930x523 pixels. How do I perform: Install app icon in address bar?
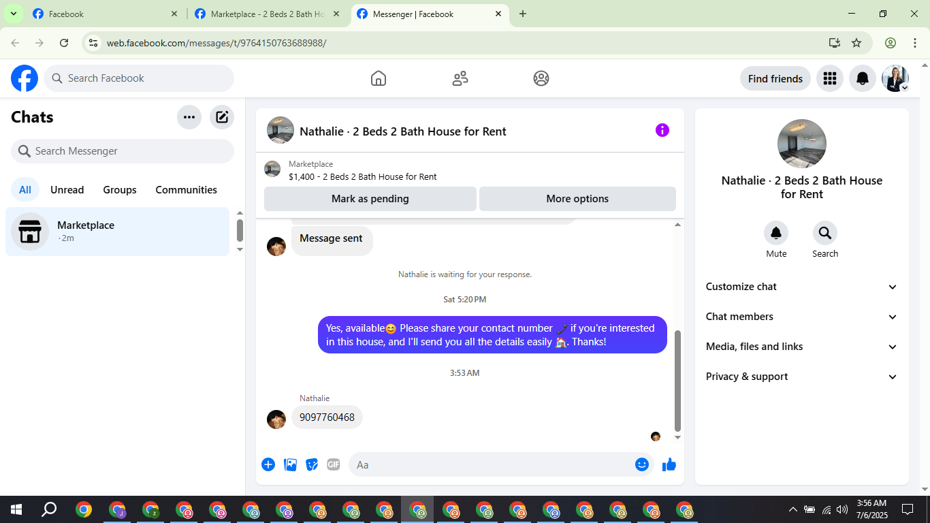[x=835, y=43]
